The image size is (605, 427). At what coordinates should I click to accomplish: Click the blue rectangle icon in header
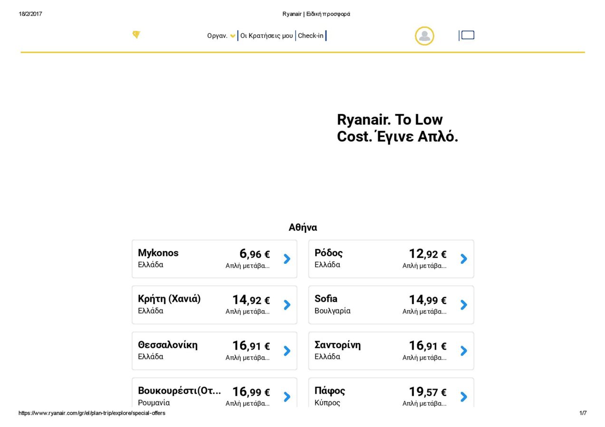468,35
